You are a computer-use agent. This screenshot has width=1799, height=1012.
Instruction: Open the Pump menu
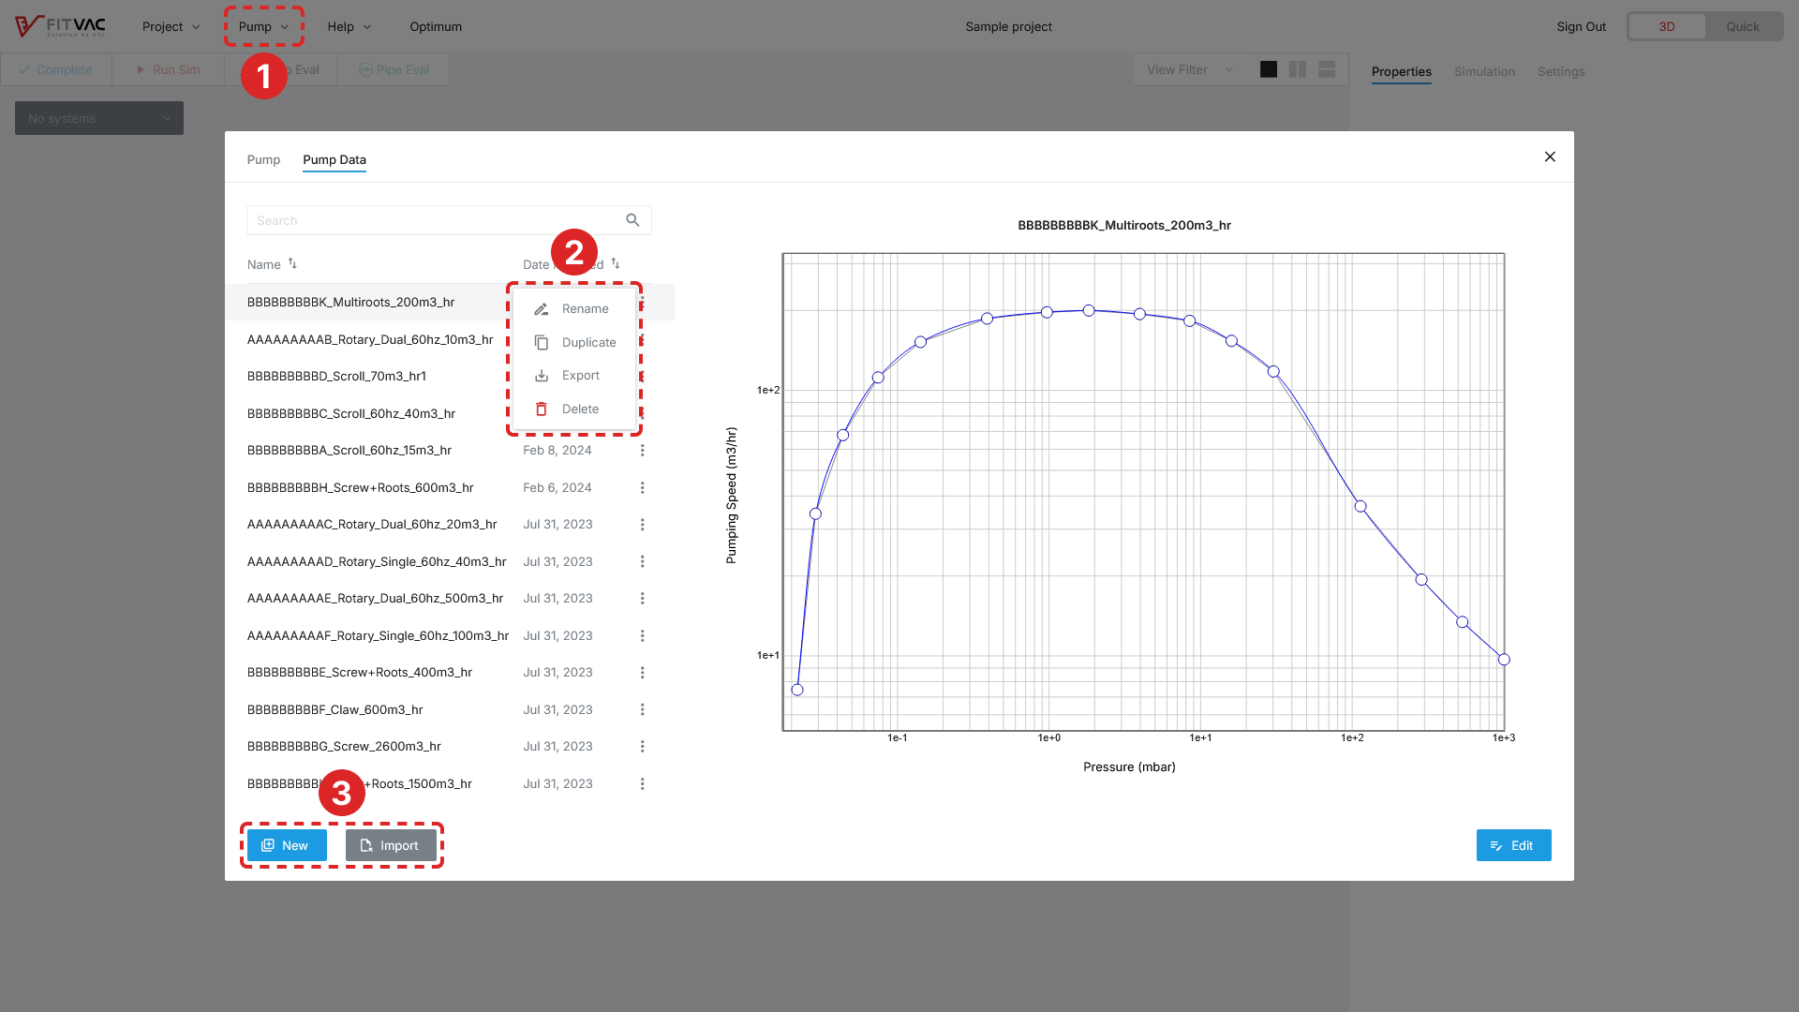pos(263,27)
